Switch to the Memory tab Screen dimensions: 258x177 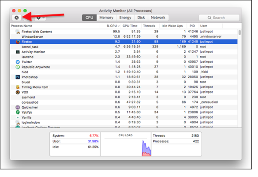pos(106,18)
